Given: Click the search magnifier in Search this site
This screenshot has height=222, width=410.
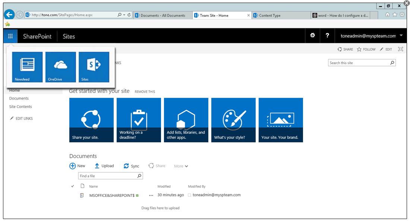Looking at the screenshot, I should [x=392, y=63].
